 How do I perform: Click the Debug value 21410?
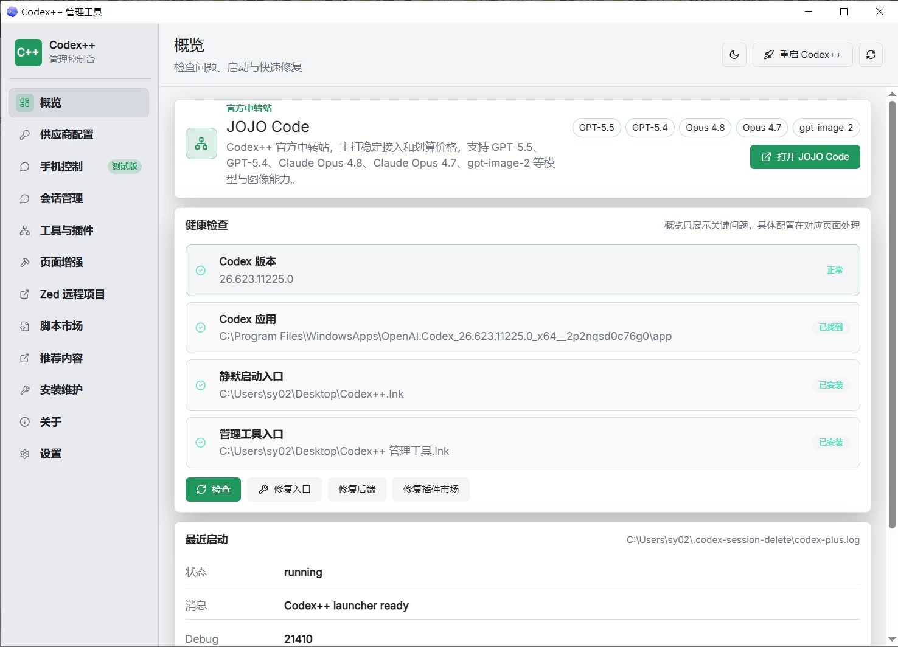[298, 639]
